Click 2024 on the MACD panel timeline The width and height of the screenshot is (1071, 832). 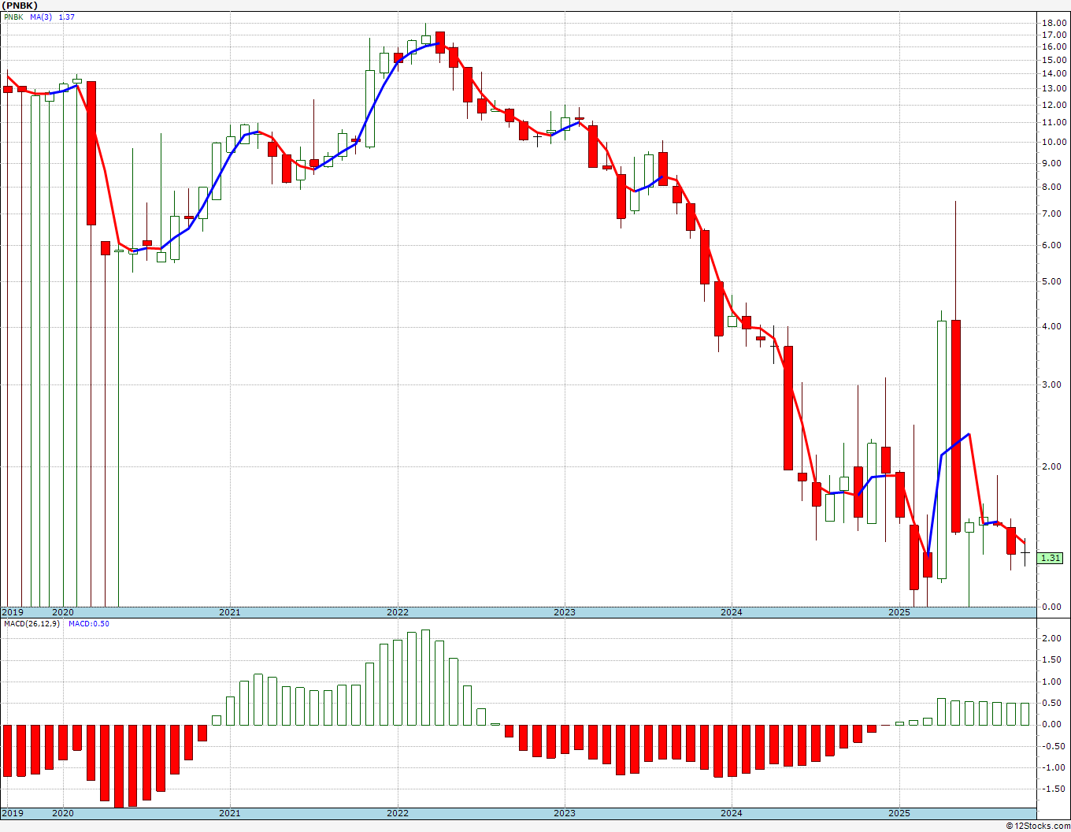click(x=732, y=813)
